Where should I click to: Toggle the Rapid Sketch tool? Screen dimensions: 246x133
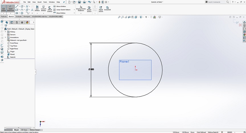click(101, 9)
